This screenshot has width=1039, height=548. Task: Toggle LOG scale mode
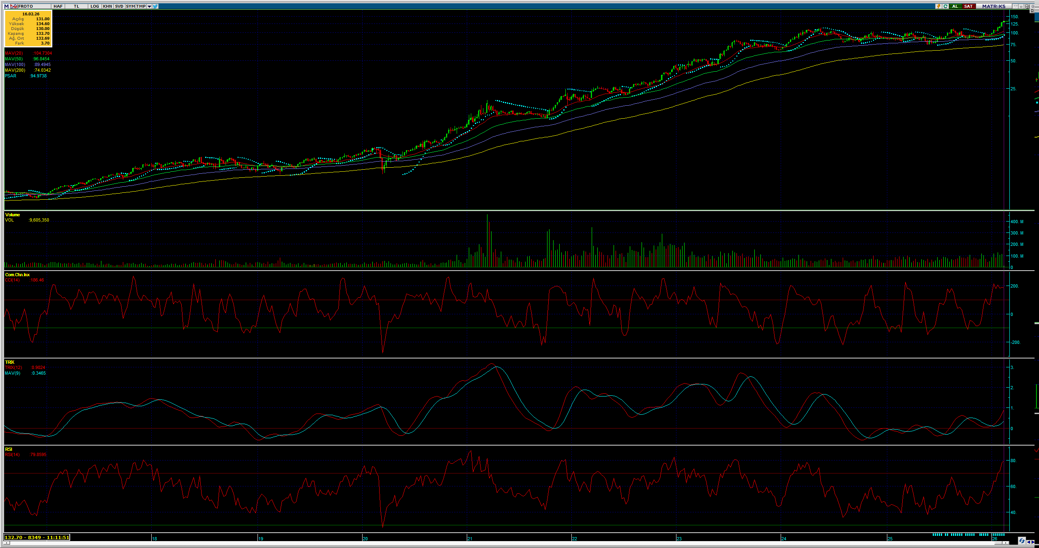coord(94,6)
